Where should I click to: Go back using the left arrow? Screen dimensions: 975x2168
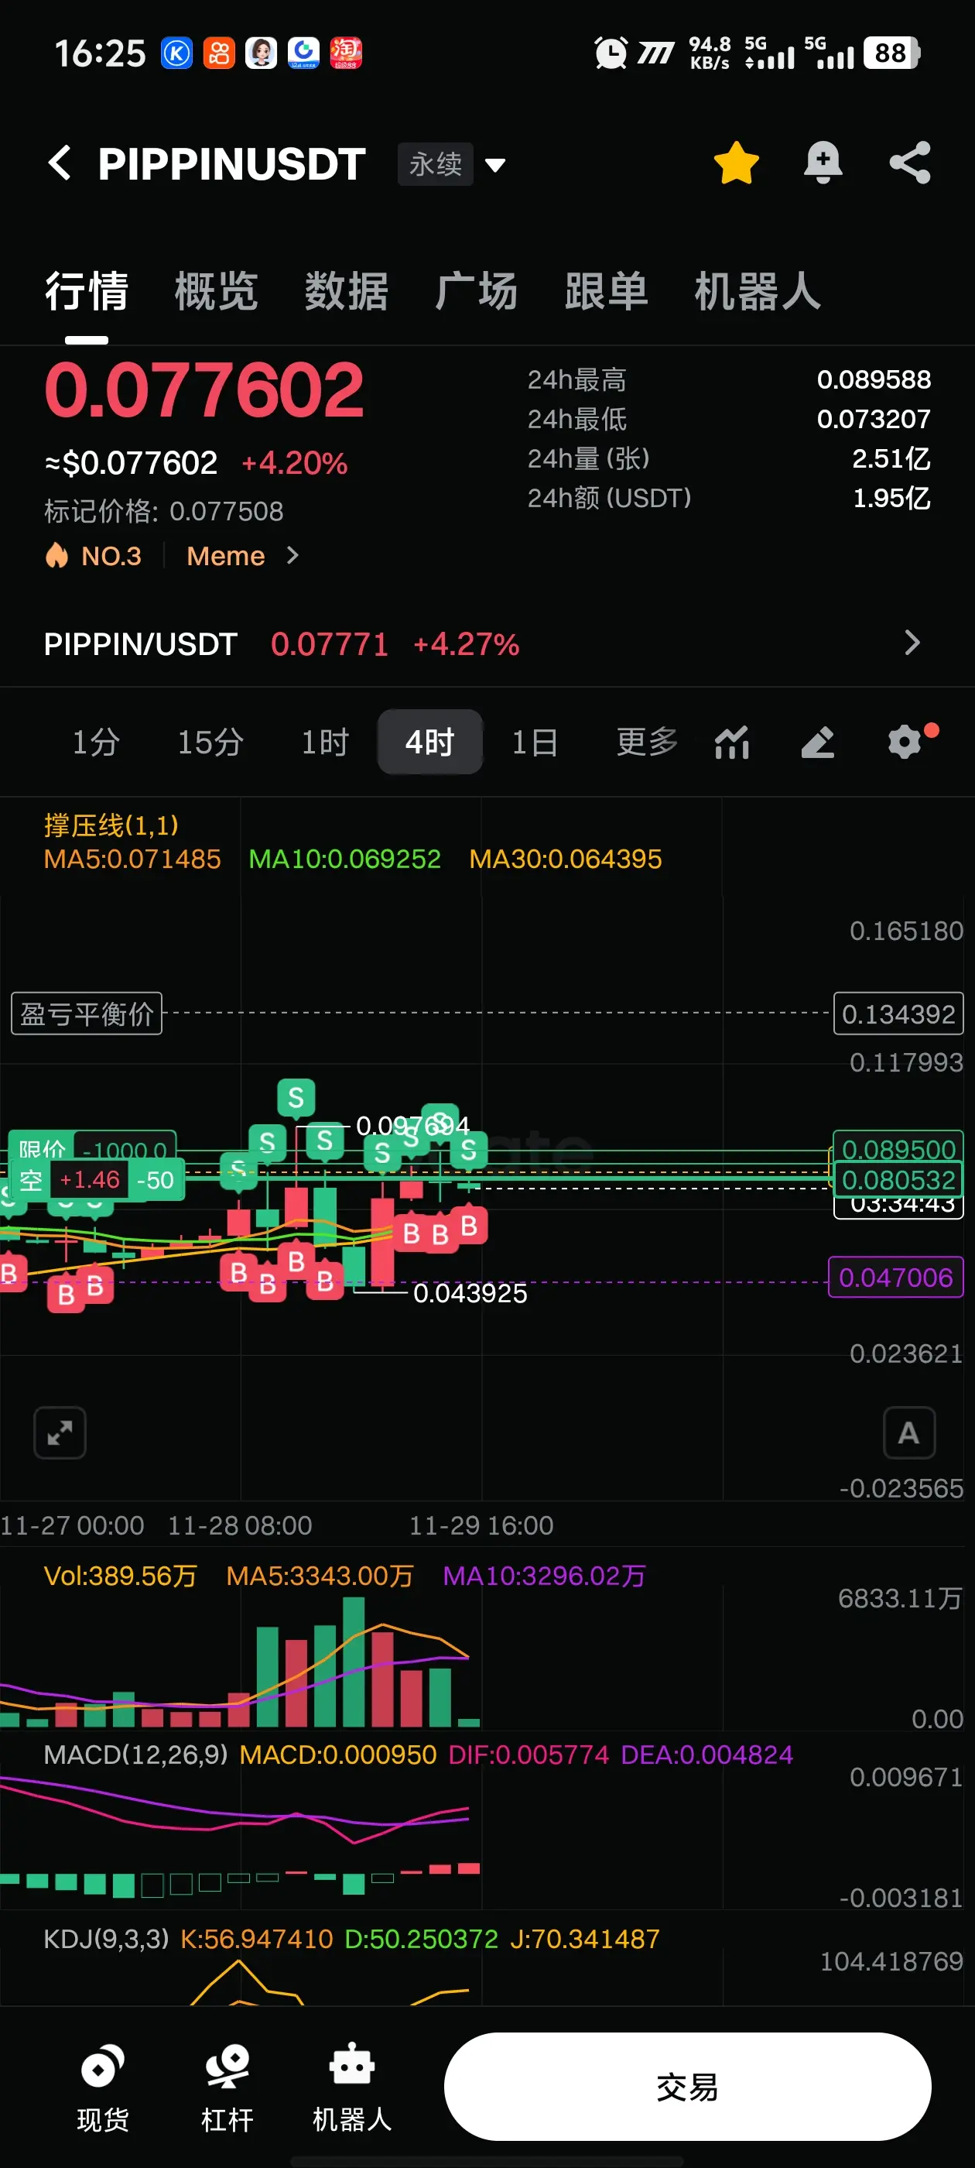(x=60, y=163)
